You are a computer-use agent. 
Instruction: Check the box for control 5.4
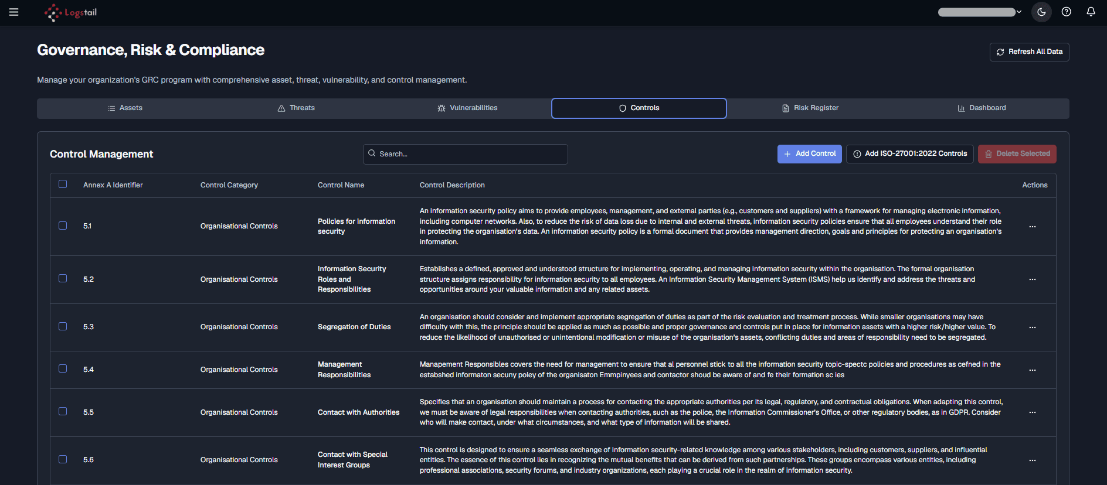(x=63, y=368)
